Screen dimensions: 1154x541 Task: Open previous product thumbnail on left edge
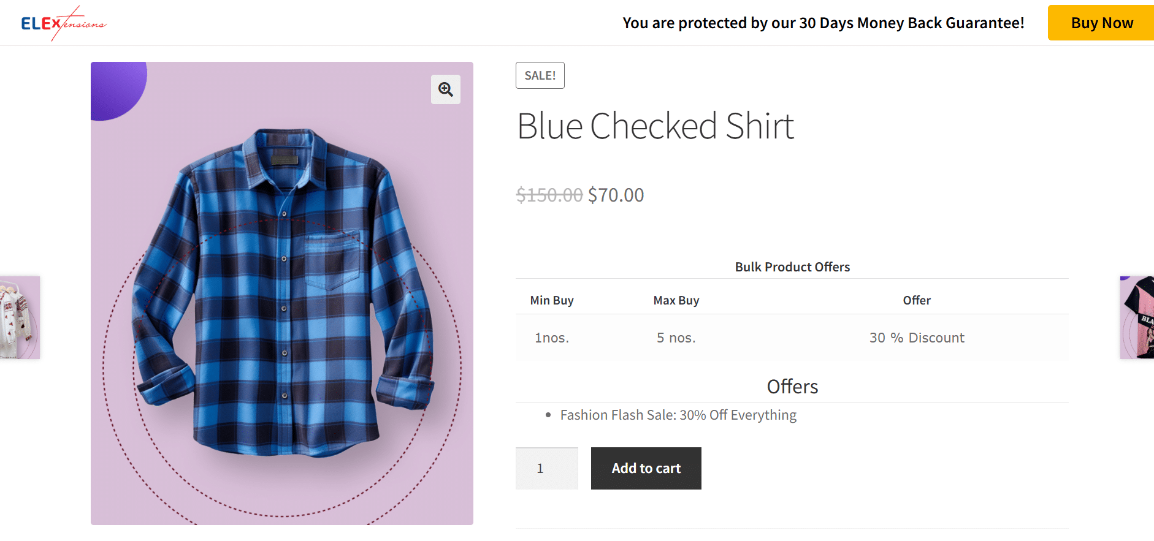[x=20, y=317]
